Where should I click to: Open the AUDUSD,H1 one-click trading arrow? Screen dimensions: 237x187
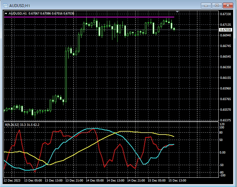(6, 13)
